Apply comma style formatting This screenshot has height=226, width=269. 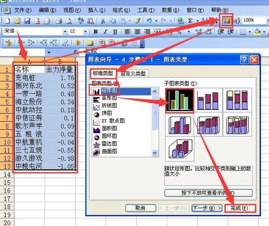coord(189,32)
